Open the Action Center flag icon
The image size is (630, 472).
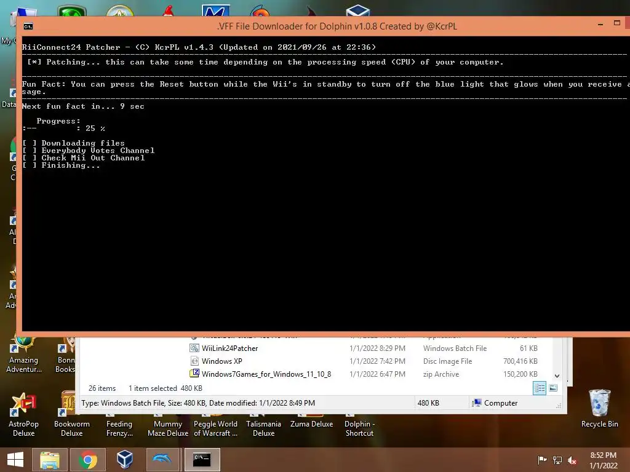(542, 460)
